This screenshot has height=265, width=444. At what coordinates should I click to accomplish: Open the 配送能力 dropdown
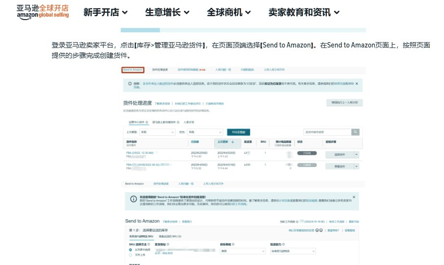[x=293, y=251]
